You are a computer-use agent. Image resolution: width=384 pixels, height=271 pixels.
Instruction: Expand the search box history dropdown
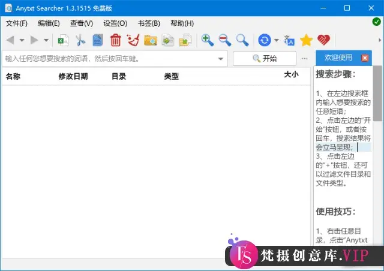(x=221, y=59)
